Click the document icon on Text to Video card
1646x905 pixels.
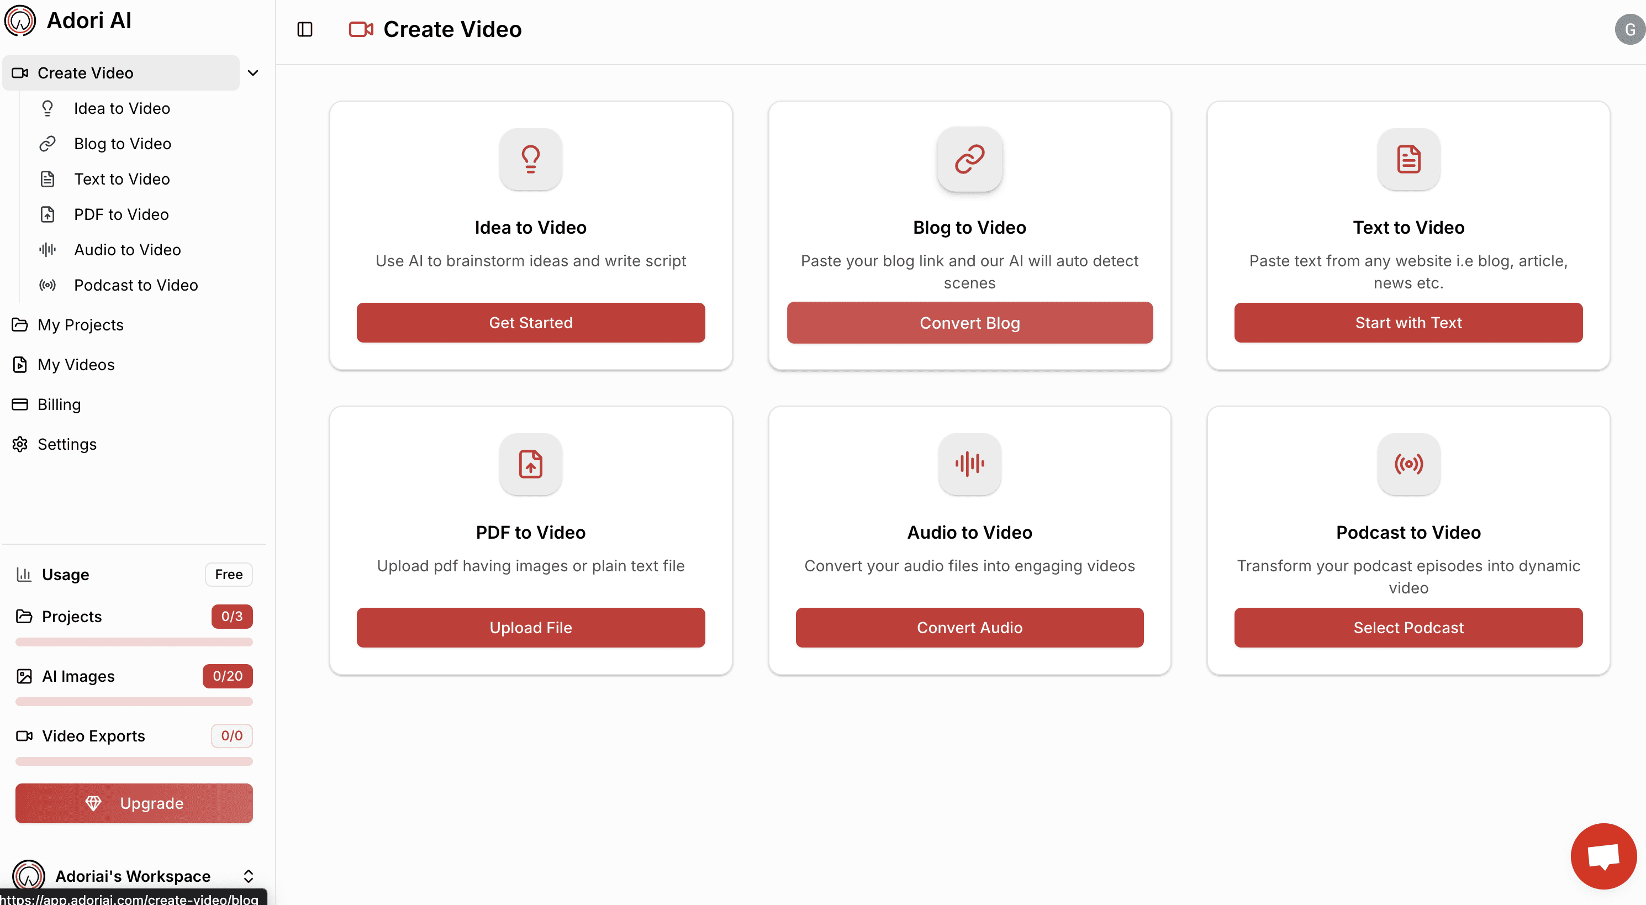1408,159
